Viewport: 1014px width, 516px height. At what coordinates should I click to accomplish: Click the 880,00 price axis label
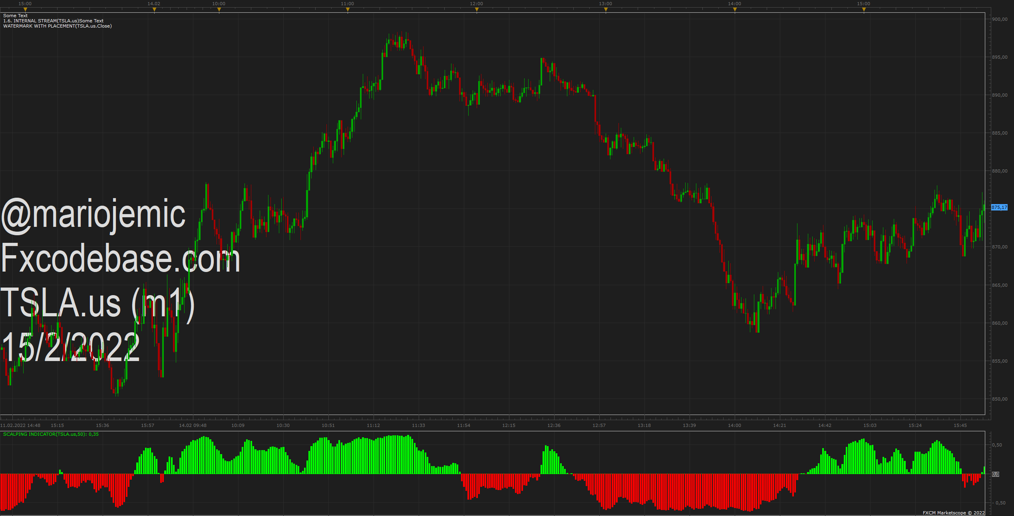click(1000, 171)
